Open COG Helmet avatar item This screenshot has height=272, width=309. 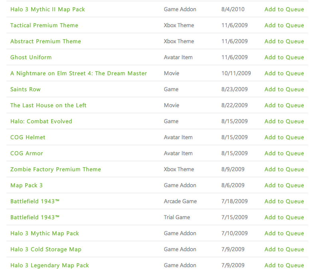[x=28, y=137]
